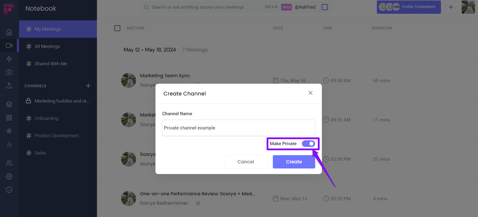Tick the @AskFred checkbox
The height and width of the screenshot is (217, 478).
tap(325, 7)
